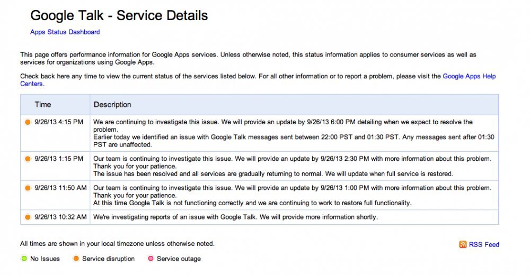Click the Google Talk - Service Details heading
The height and width of the screenshot is (275, 530).
(x=119, y=15)
